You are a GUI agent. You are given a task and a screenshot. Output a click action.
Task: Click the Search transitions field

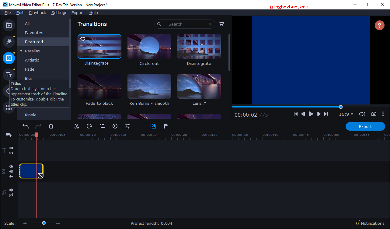(185, 24)
